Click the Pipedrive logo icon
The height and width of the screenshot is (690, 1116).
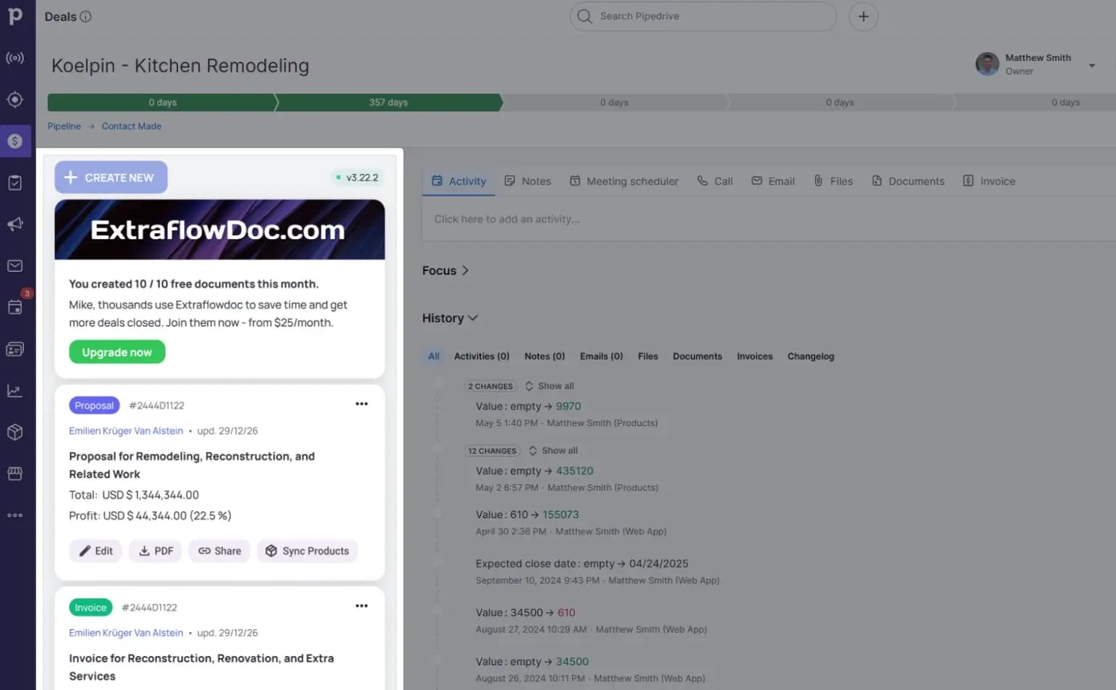click(x=15, y=16)
